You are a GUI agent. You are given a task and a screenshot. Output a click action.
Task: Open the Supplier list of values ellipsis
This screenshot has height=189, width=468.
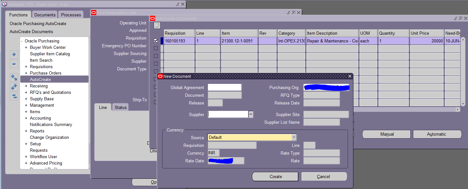[x=251, y=114]
